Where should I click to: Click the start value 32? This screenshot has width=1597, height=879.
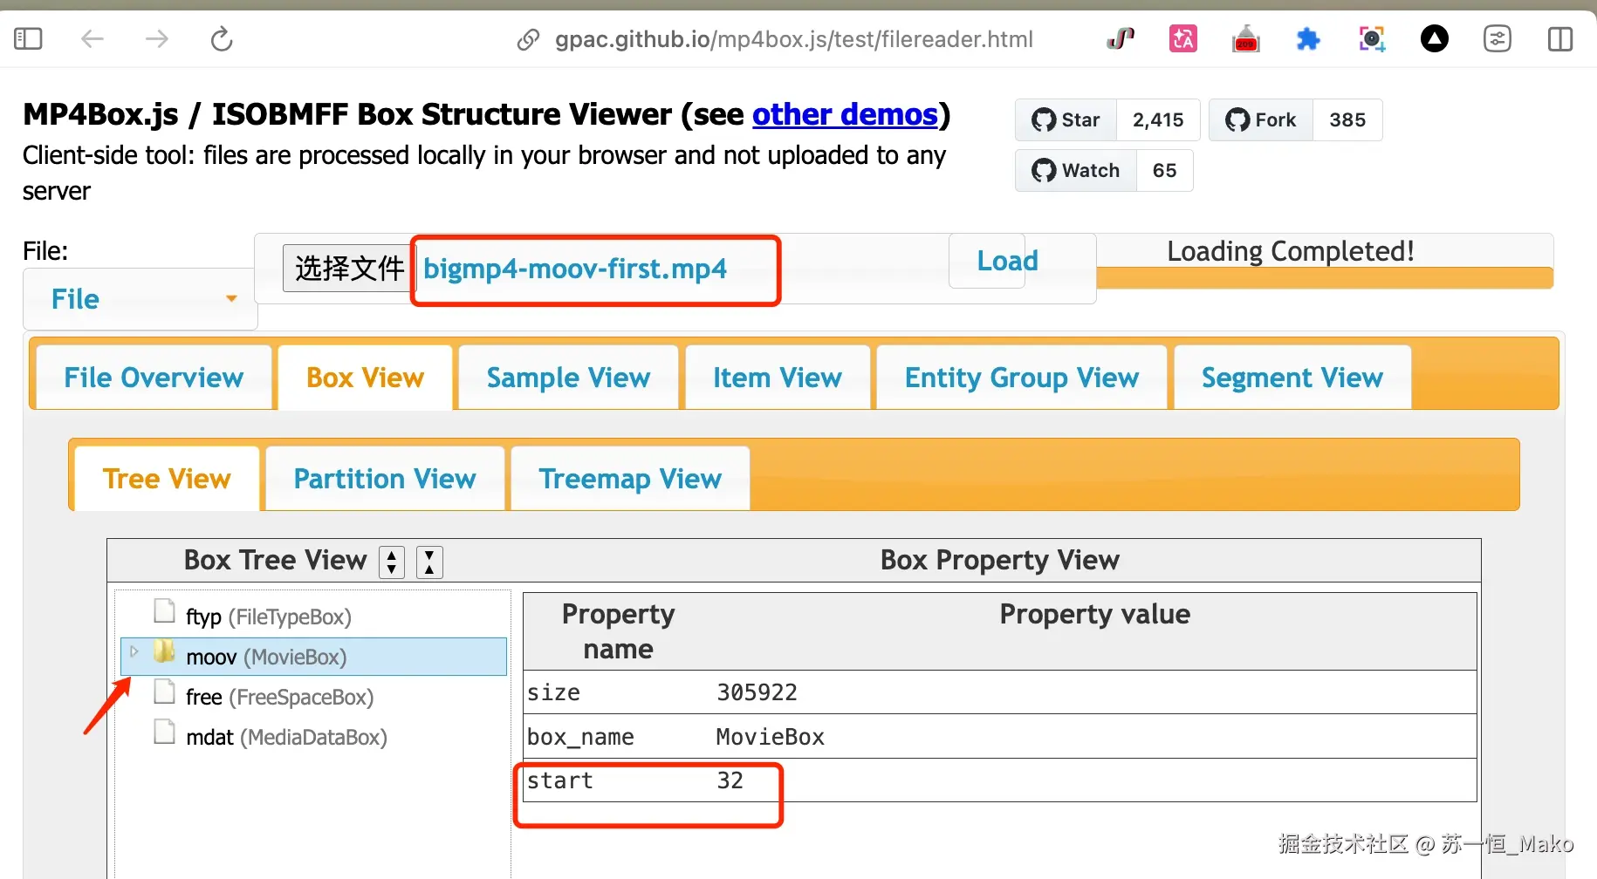(730, 780)
